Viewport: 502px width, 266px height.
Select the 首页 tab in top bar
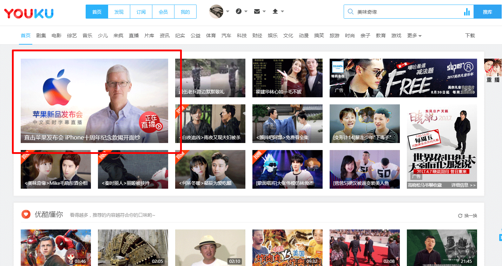pos(97,12)
